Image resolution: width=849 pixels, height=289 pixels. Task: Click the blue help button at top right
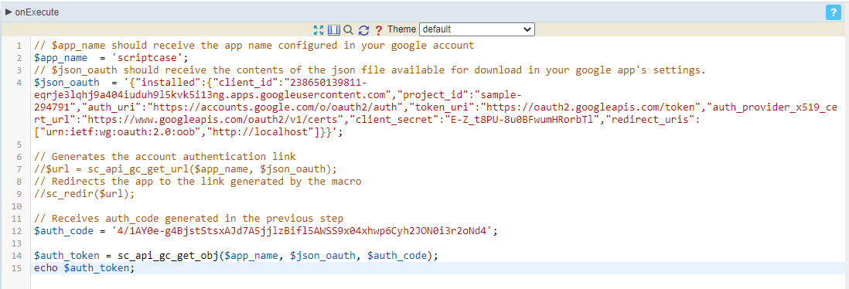click(833, 12)
